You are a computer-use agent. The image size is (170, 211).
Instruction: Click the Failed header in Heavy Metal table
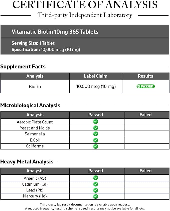[145, 171]
